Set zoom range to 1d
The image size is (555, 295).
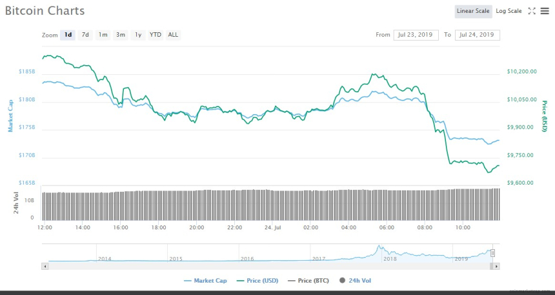pyautogui.click(x=68, y=35)
